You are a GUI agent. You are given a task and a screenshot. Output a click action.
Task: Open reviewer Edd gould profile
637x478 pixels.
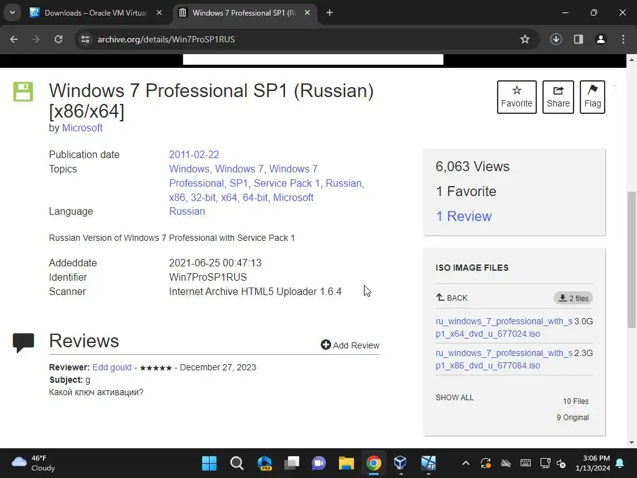(112, 367)
